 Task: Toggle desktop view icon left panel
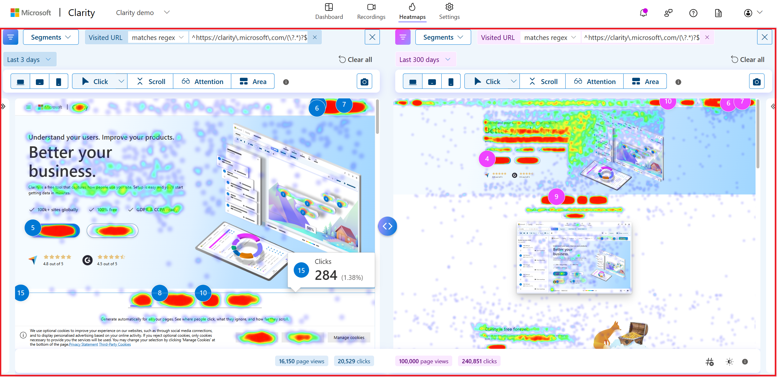[x=21, y=81]
